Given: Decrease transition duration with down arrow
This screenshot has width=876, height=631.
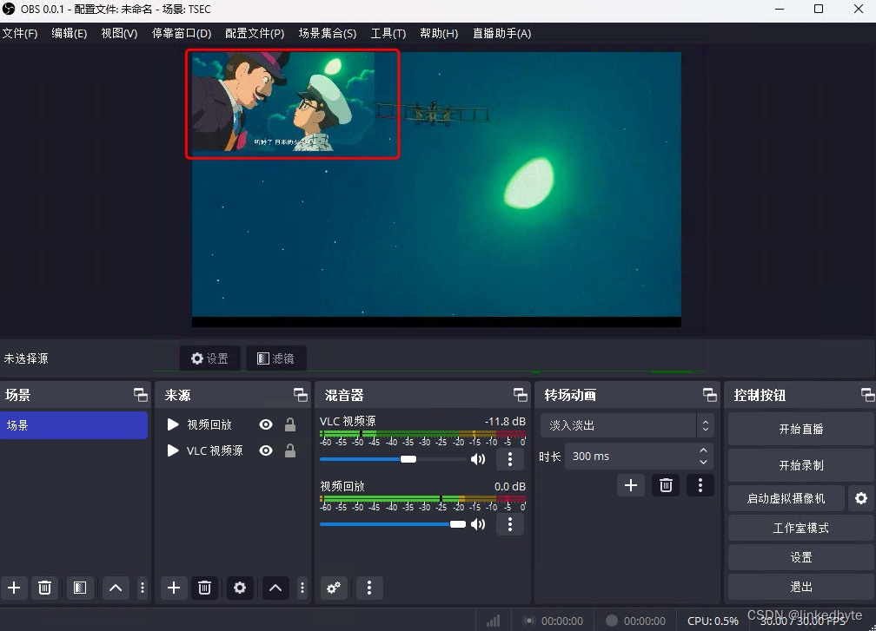Looking at the screenshot, I should 703,462.
